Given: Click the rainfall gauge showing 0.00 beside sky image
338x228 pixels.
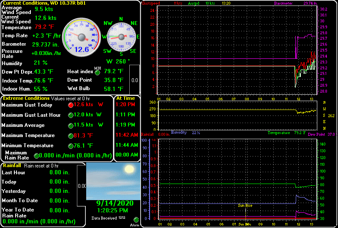Looking at the screenshot, I should point(82,186).
